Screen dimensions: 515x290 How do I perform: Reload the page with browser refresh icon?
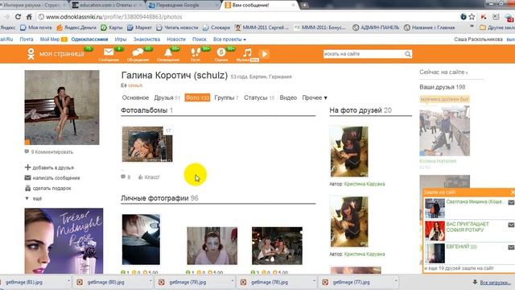tap(18, 17)
